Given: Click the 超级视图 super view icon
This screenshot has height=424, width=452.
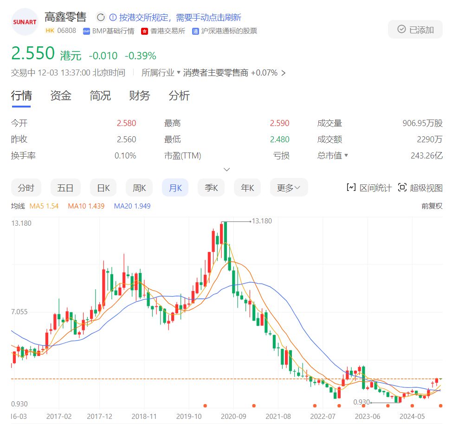Looking at the screenshot, I should coord(402,188).
